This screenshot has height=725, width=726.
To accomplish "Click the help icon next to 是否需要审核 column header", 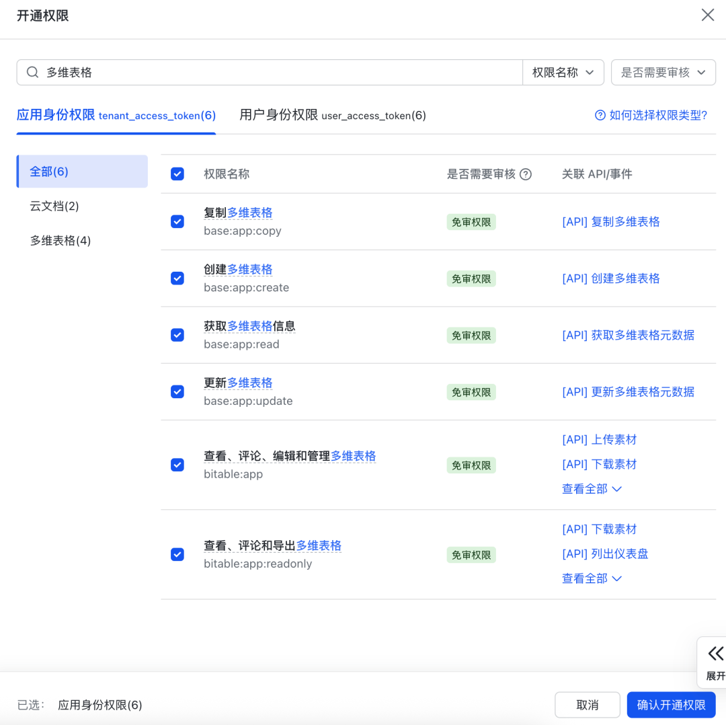I will coord(526,174).
